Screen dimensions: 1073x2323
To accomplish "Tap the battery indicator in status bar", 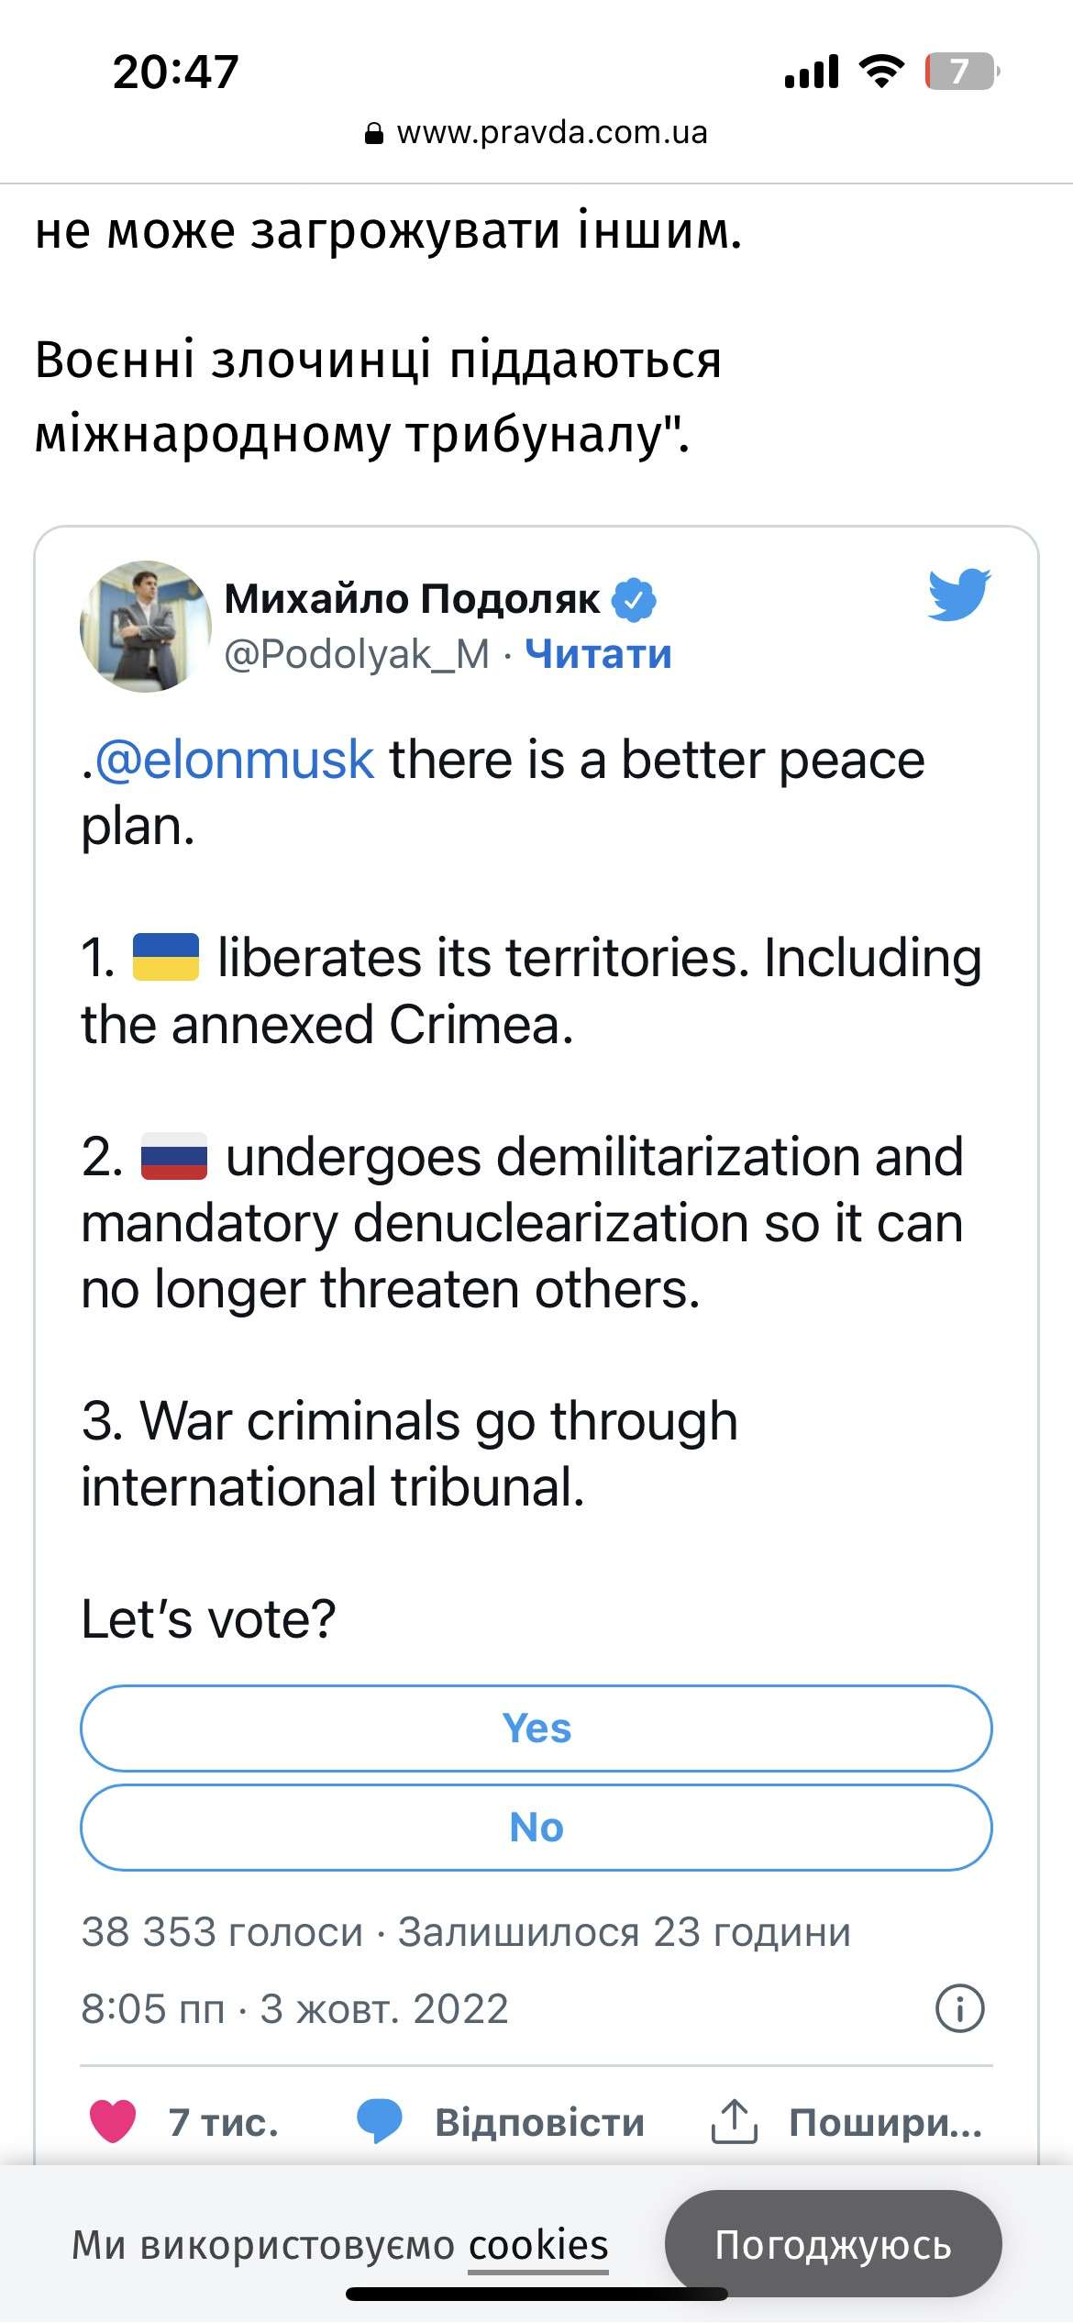I will [960, 72].
